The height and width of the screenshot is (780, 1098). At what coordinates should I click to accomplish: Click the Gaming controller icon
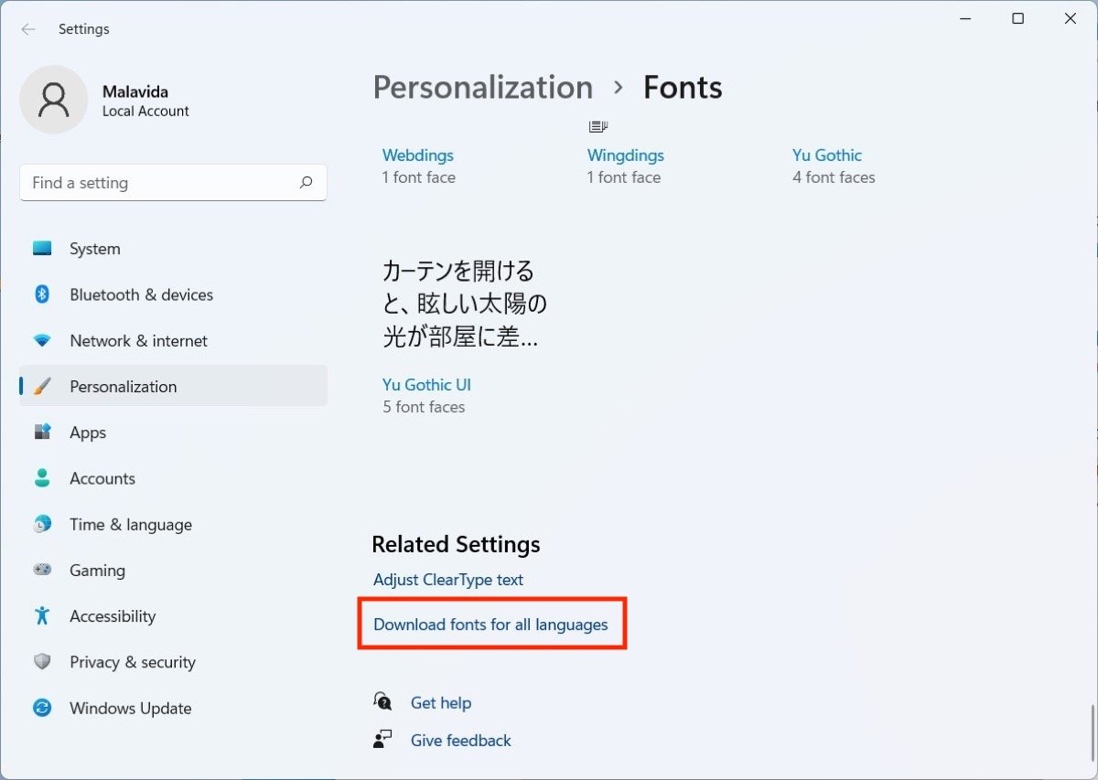coord(42,570)
